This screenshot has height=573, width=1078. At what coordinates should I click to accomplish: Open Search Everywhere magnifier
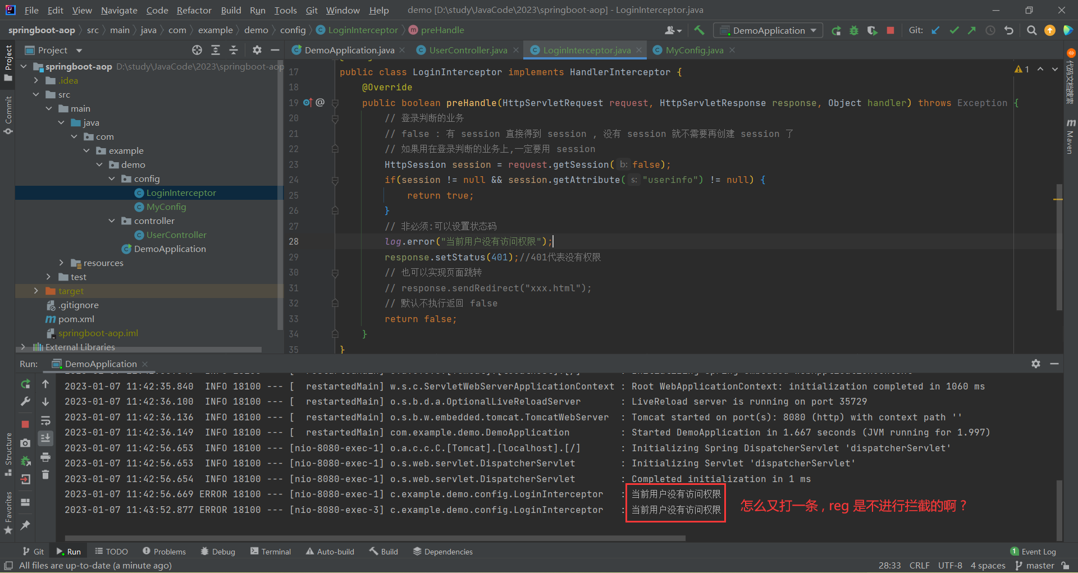(1031, 30)
